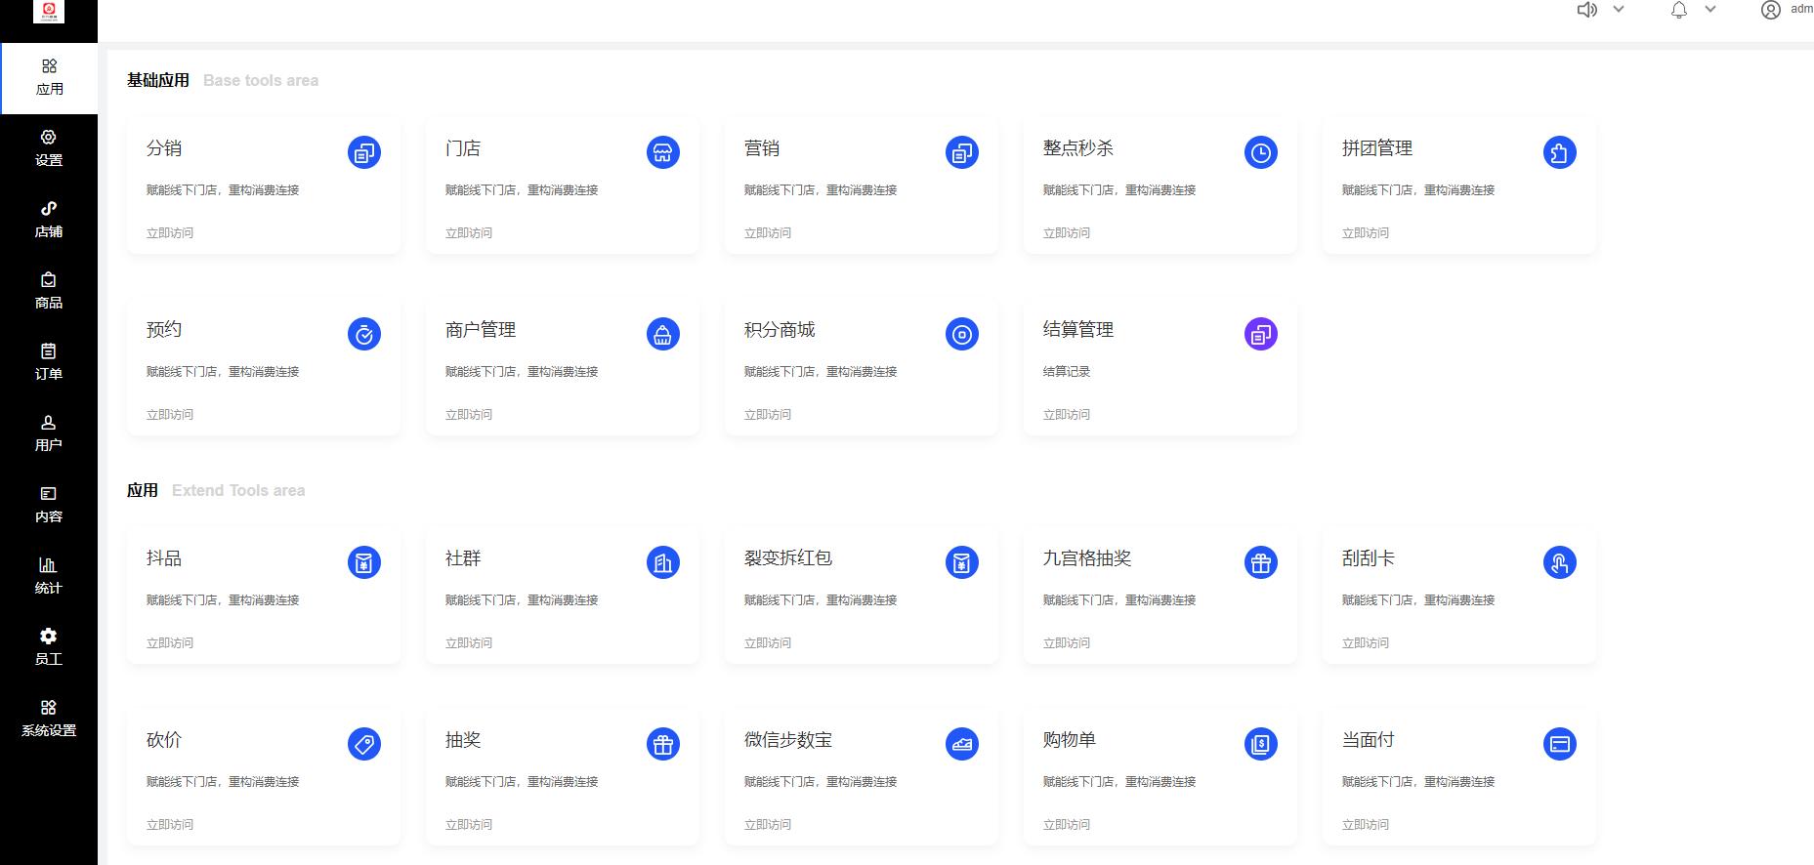Screen dimensions: 1814x865
Task: Click the 整点秒杀 clock icon
Action: coord(1261,152)
